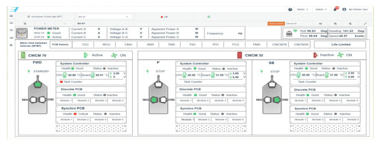
Task: Click lightning bolt icon beside STANDBY
Action: pos(29,71)
